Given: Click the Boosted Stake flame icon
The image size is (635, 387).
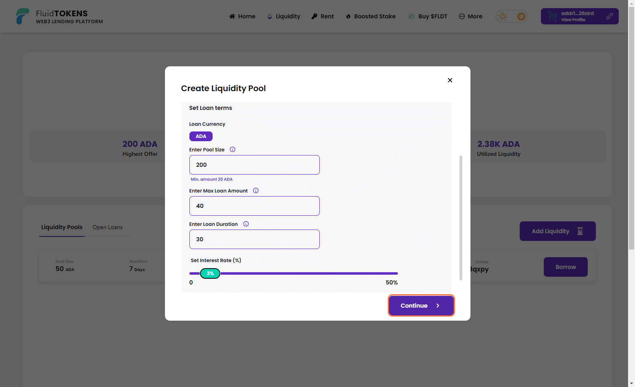Looking at the screenshot, I should pos(348,16).
